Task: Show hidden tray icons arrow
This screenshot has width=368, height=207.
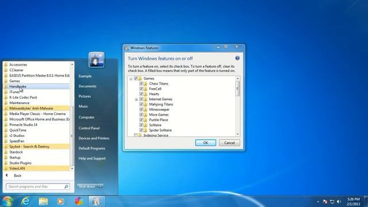Action: click(318, 202)
